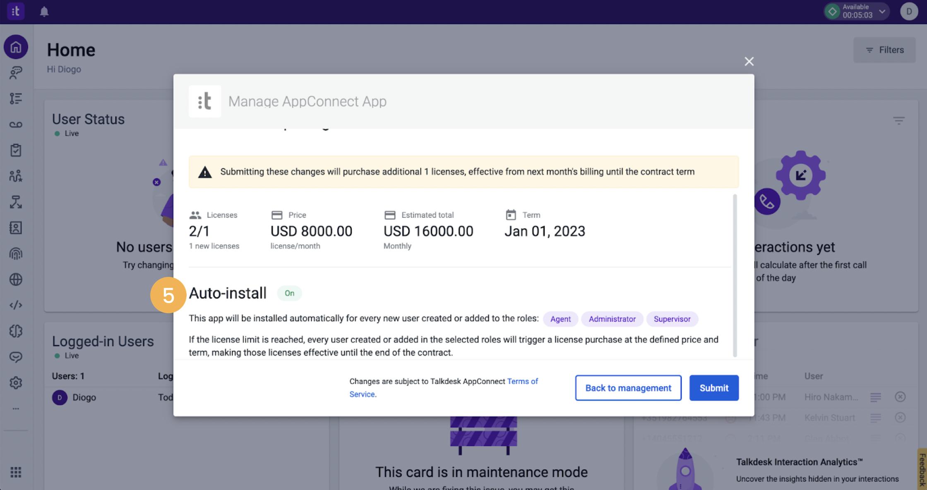927x490 pixels.
Task: Toggle the Auto-install On badge
Action: click(289, 293)
